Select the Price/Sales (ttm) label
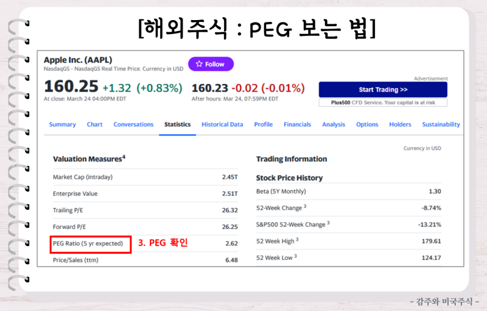Viewport: 487px width, 311px height. coord(75,260)
